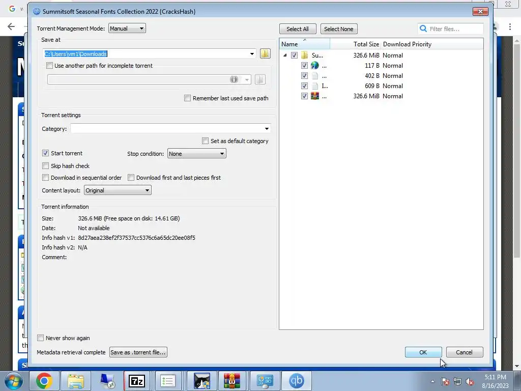
Task: Show hidden tray icons arrow
Action: [x=432, y=381]
